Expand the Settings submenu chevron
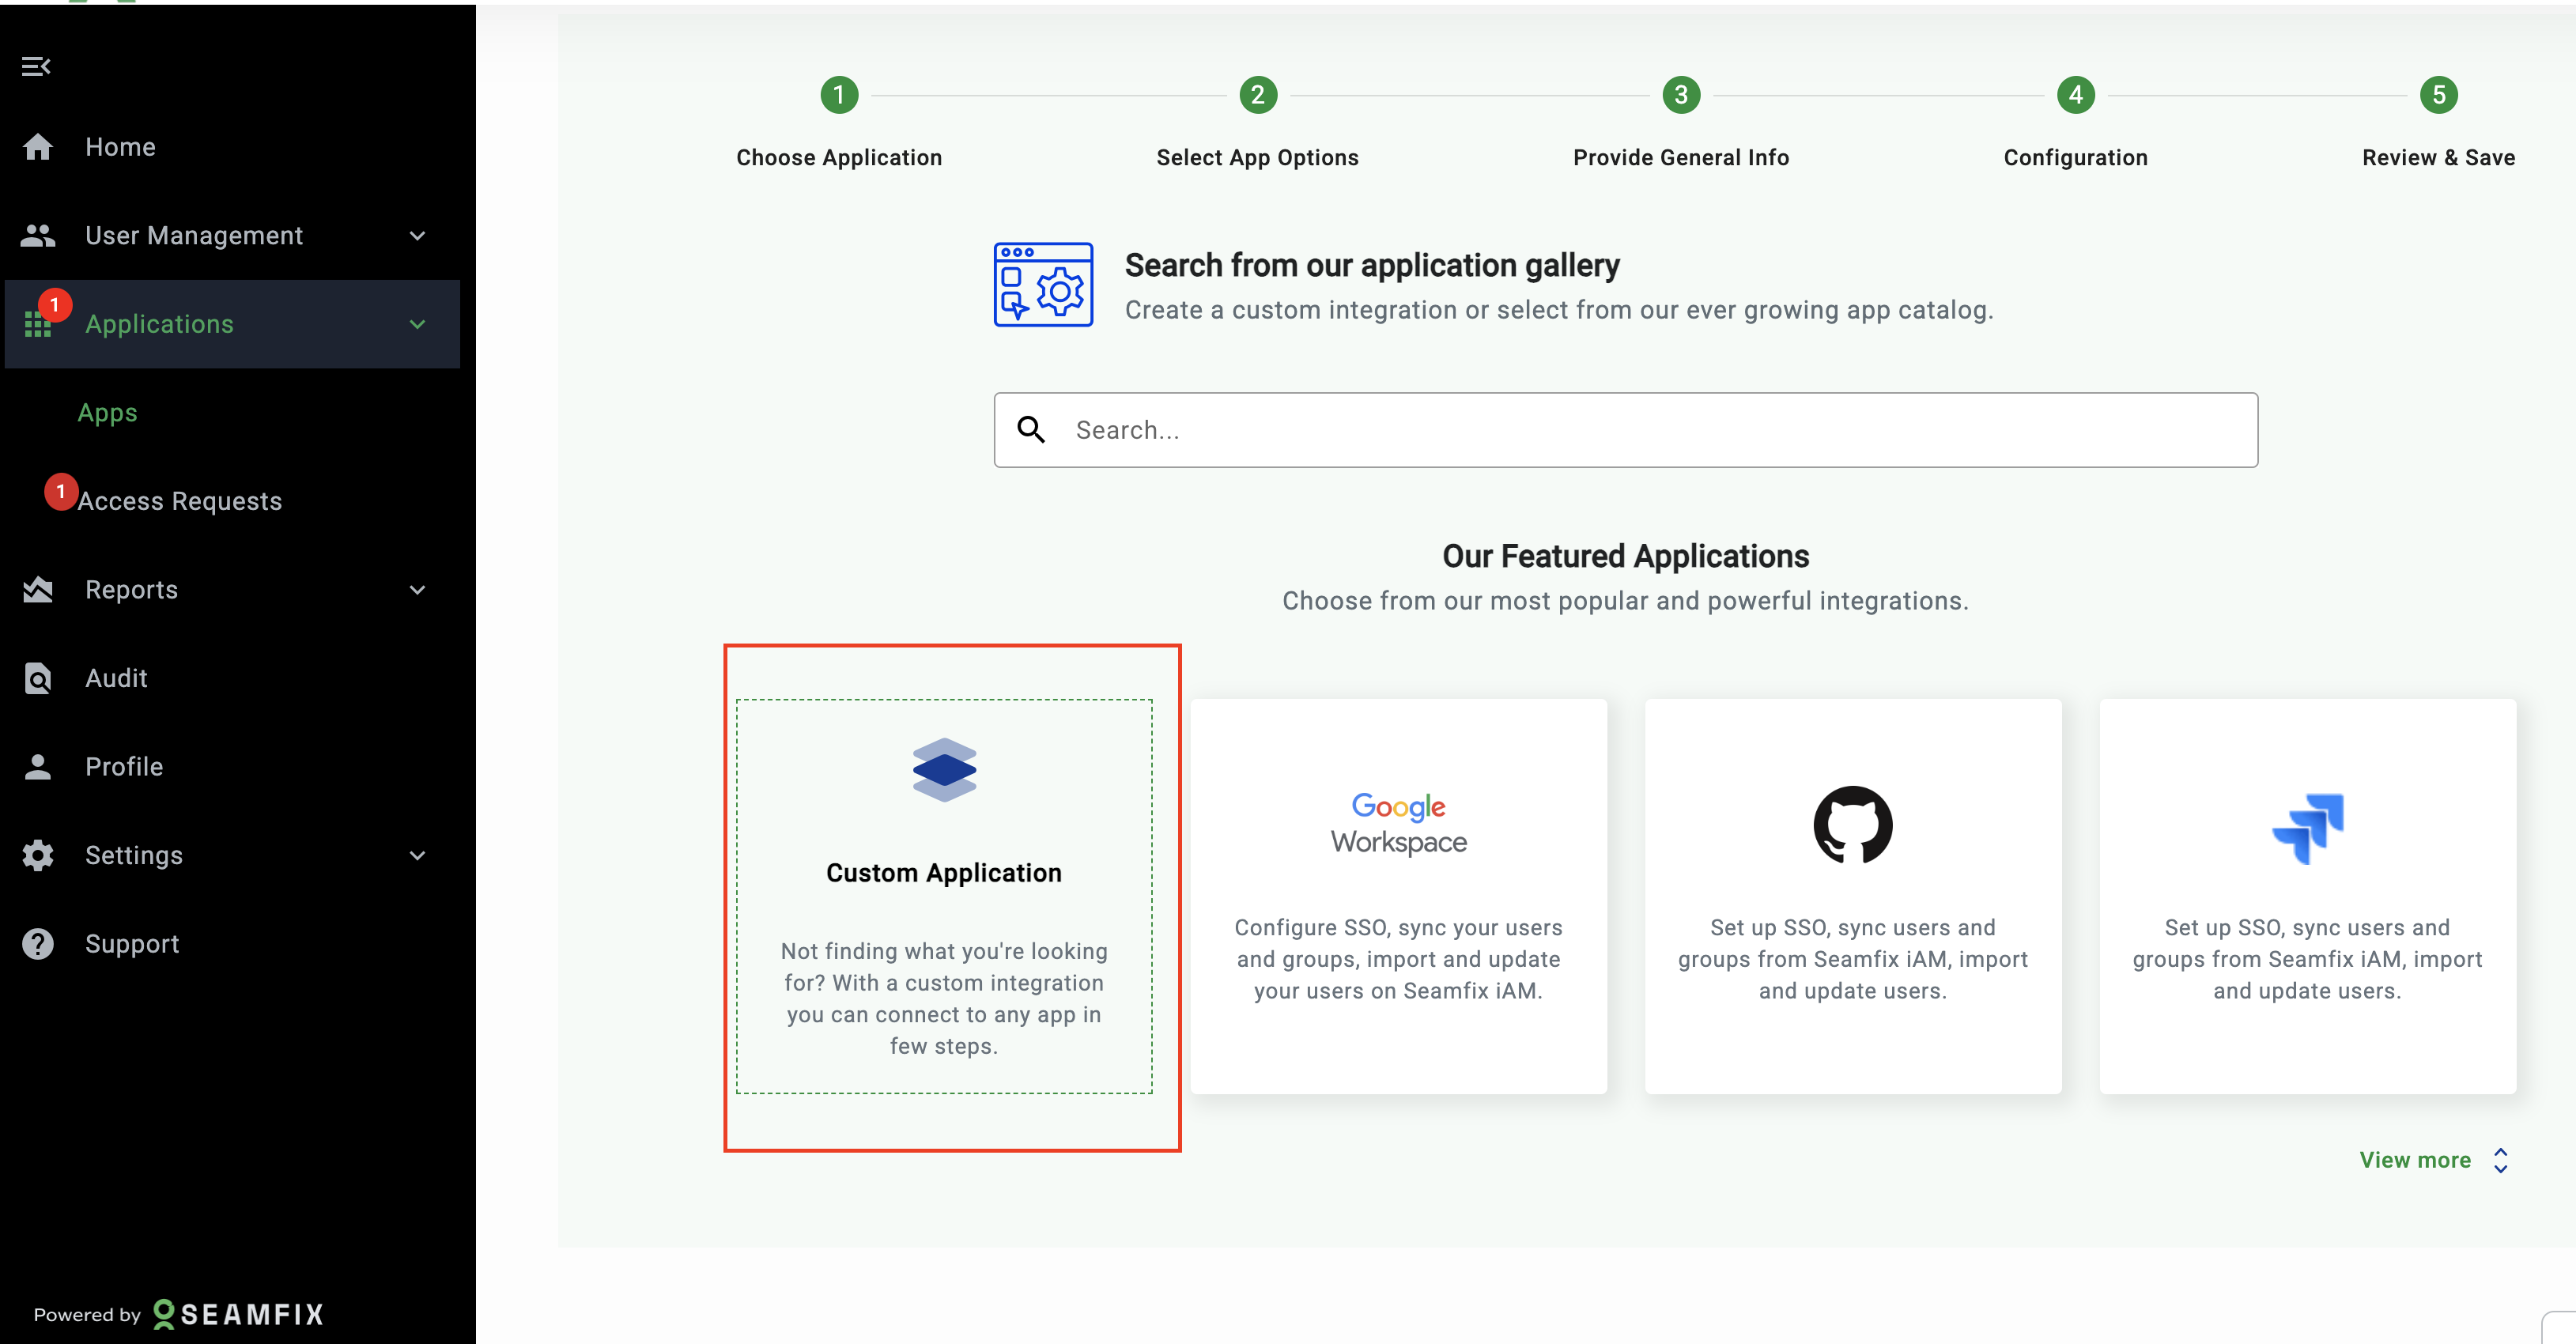The height and width of the screenshot is (1344, 2576). [x=418, y=856]
